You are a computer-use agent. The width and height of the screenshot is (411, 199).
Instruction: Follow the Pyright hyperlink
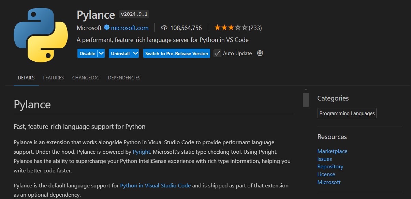tap(141, 152)
